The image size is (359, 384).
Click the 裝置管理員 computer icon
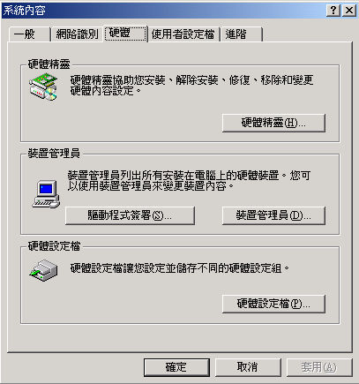pyautogui.click(x=46, y=194)
